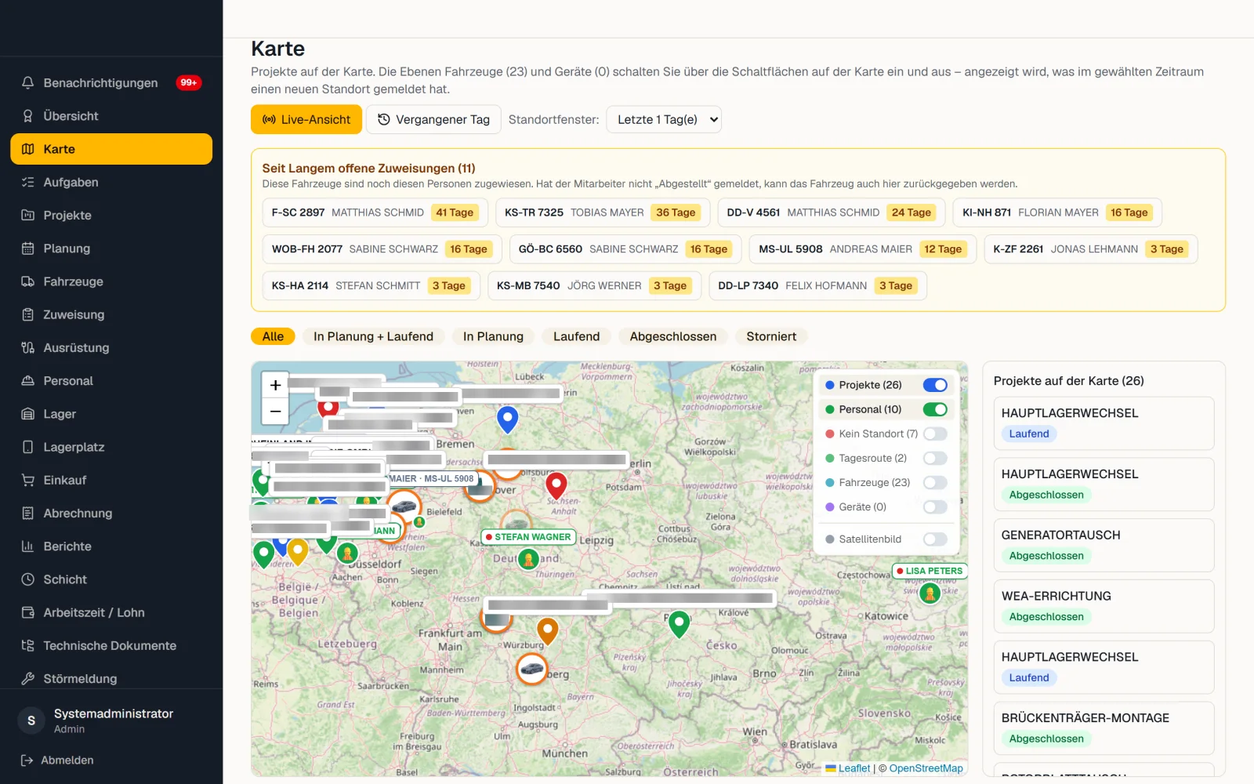Switch to Vergangener Tag view
Screen dimensions: 1254x784
pyautogui.click(x=433, y=120)
